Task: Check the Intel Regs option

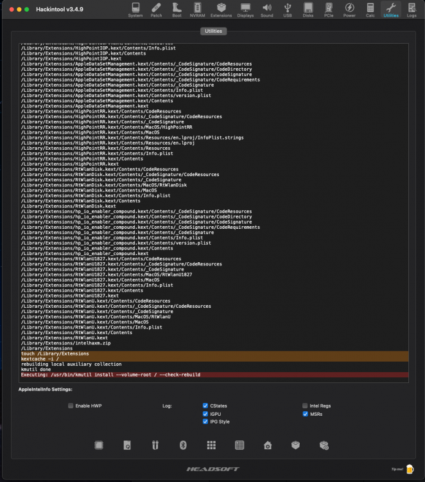Action: 305,406
